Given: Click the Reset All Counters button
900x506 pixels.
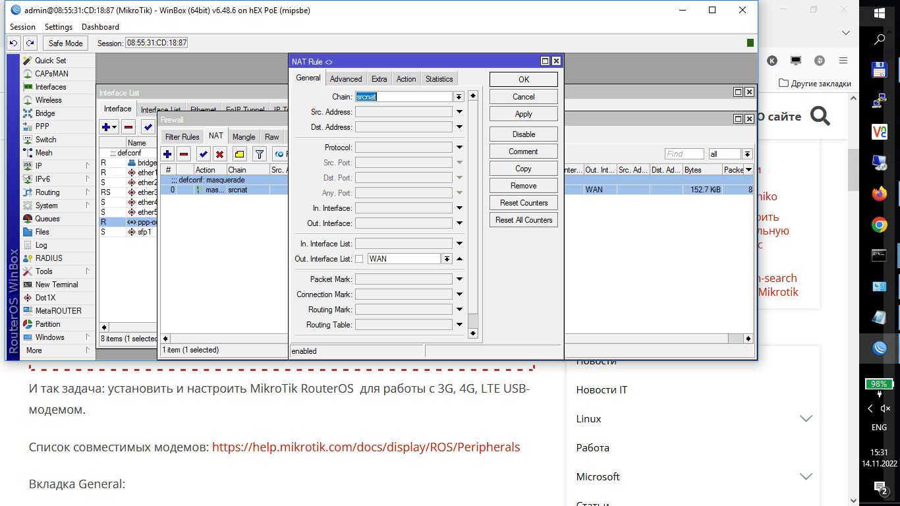Looking at the screenshot, I should 524,220.
